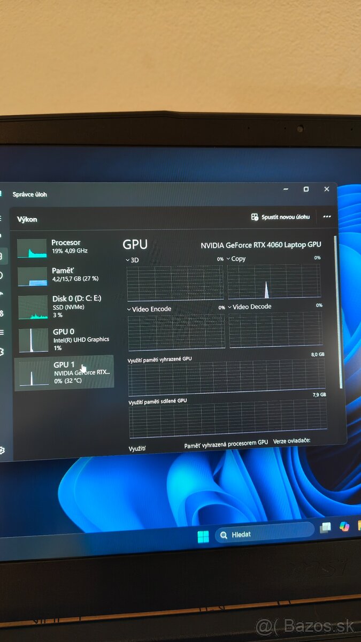
Task: Click the Paměť usage mini graph
Action: tap(33, 277)
